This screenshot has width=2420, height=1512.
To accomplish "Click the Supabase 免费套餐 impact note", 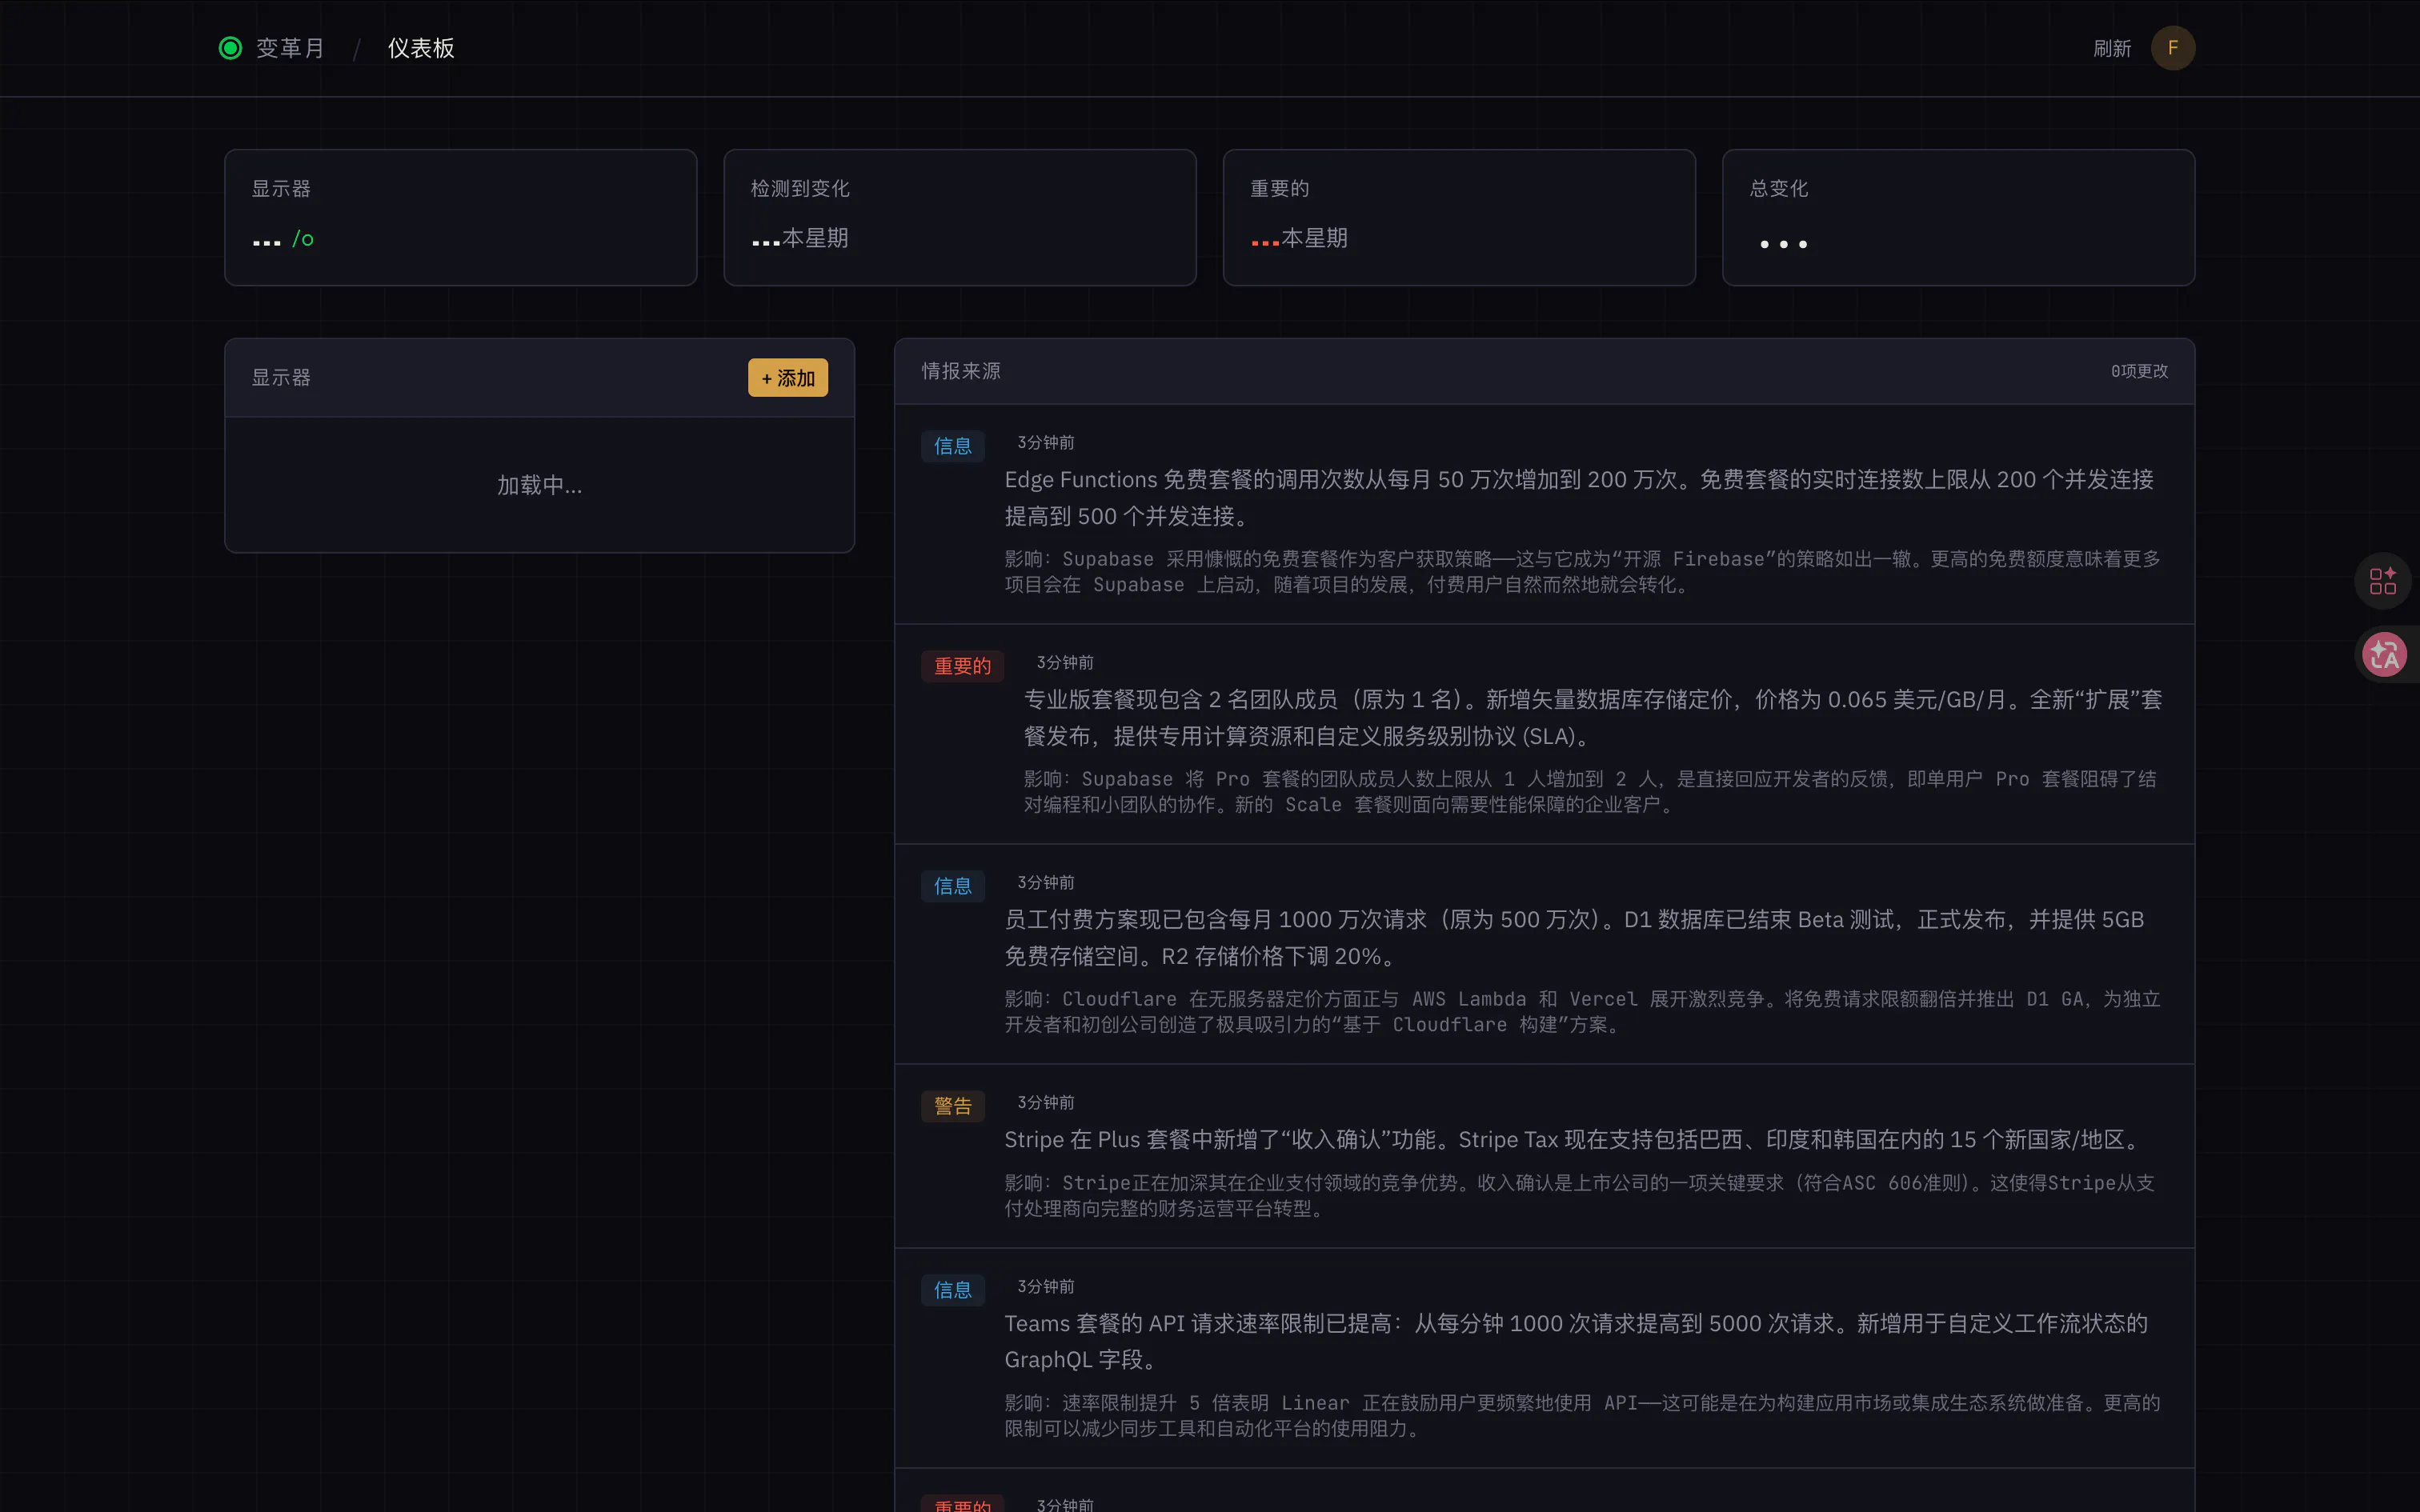I will 1582,572.
